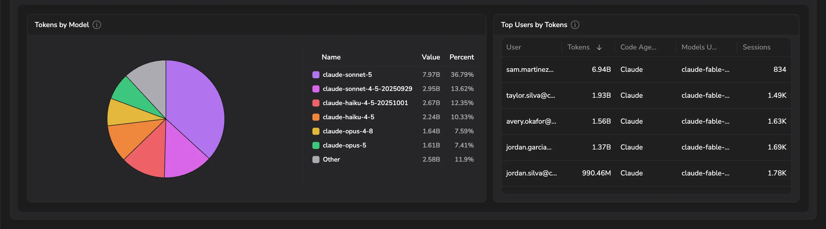Click the 11.9% percent for Other

(464, 160)
